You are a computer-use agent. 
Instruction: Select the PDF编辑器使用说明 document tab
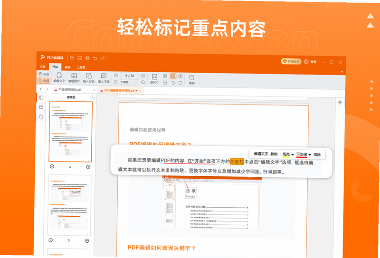coord(119,90)
